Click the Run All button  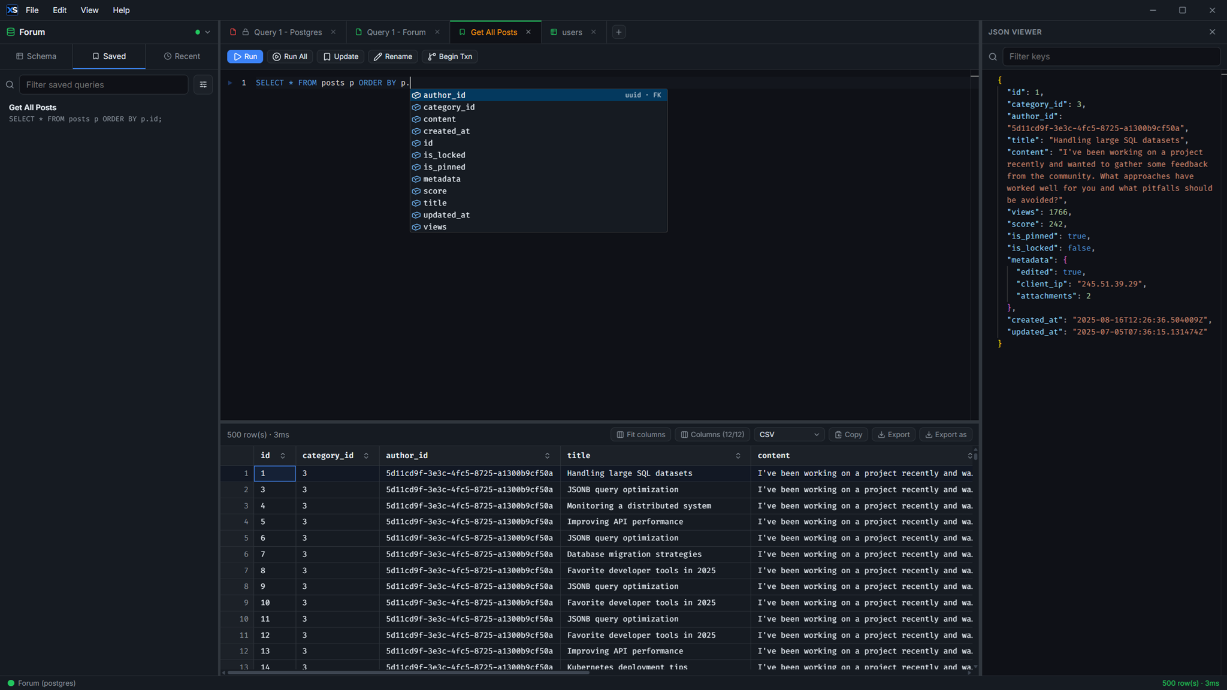(290, 57)
